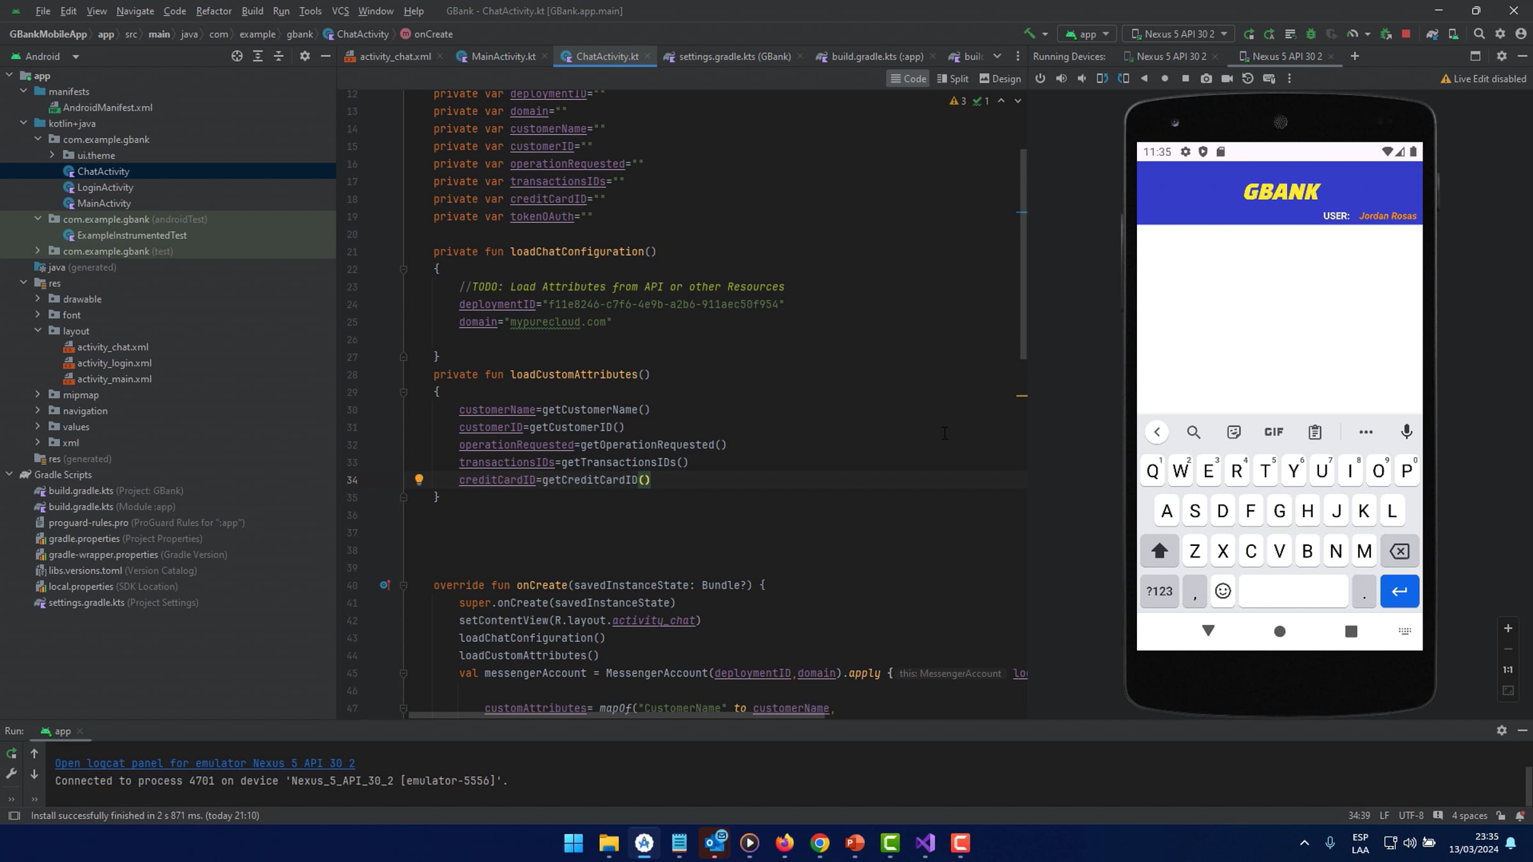
Task: Rotate the emulator screen left
Action: point(1102,78)
